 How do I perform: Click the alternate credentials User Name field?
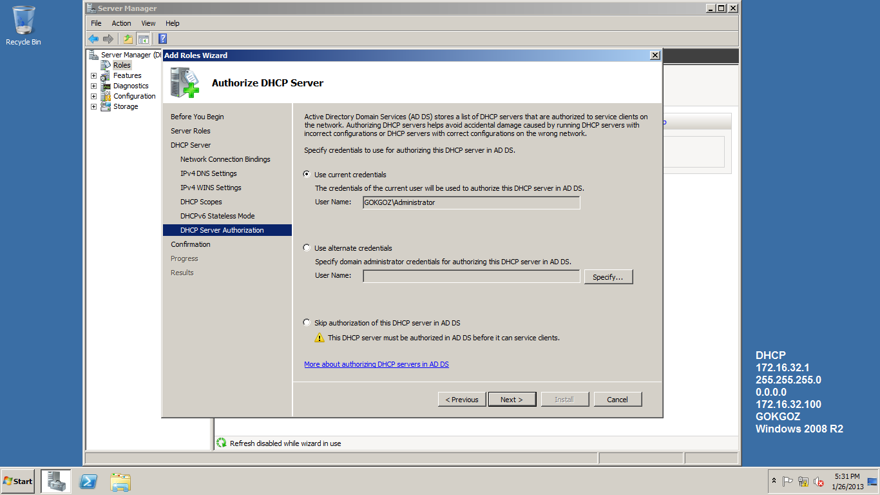(x=471, y=276)
